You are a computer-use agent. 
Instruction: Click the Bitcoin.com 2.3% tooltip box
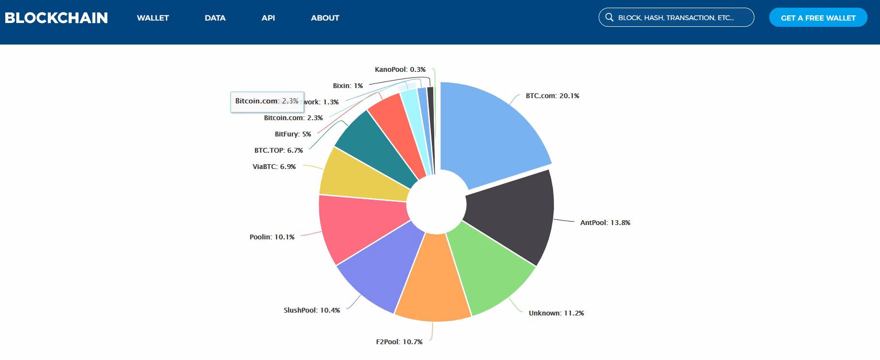(x=267, y=102)
